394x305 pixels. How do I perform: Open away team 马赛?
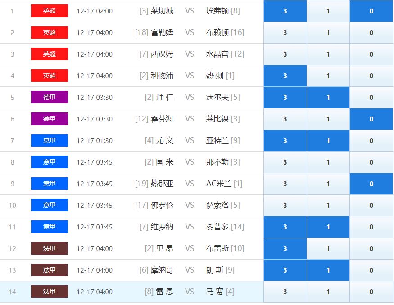(215, 292)
